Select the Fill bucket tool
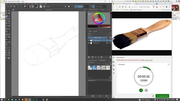Screen dimensions: 180x101 click(6, 39)
